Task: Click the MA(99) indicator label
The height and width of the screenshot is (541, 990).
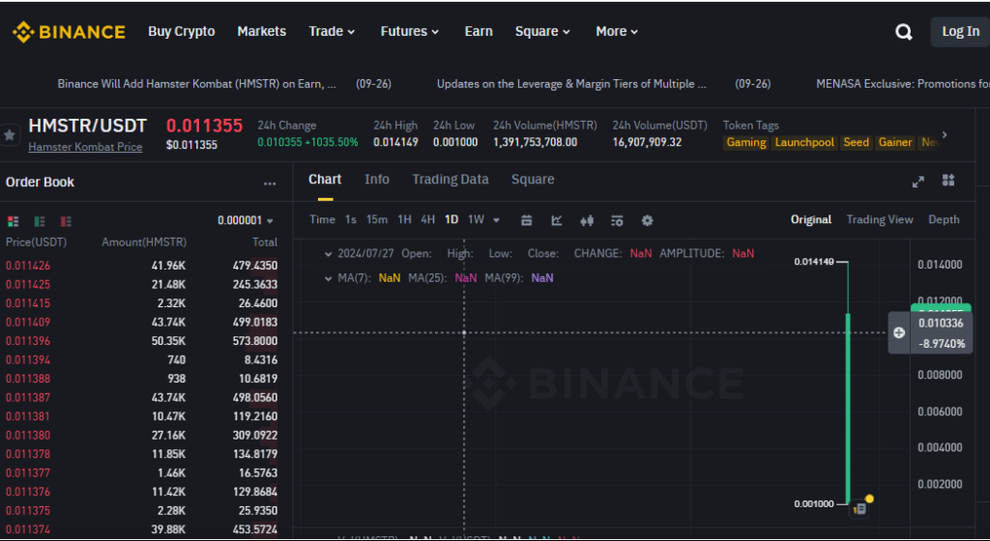Action: (504, 278)
